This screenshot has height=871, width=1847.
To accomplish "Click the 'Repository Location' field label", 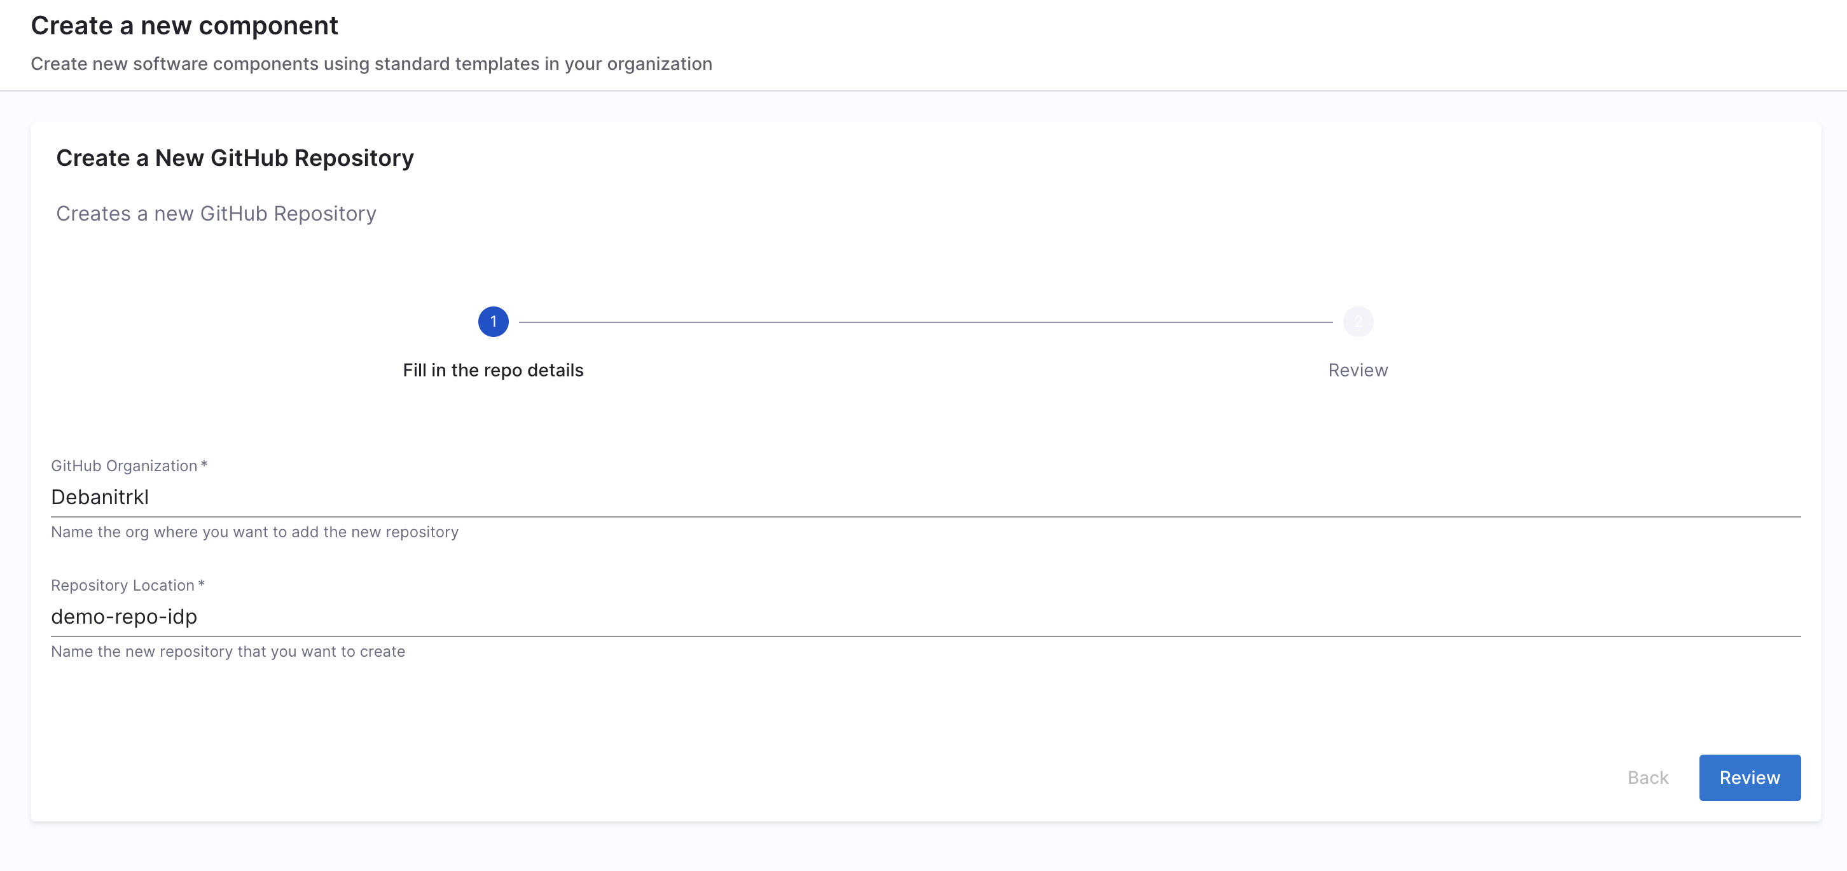I will tap(122, 586).
